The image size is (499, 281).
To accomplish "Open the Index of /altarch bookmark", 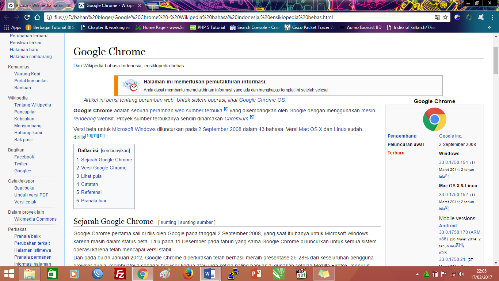I will (411, 27).
